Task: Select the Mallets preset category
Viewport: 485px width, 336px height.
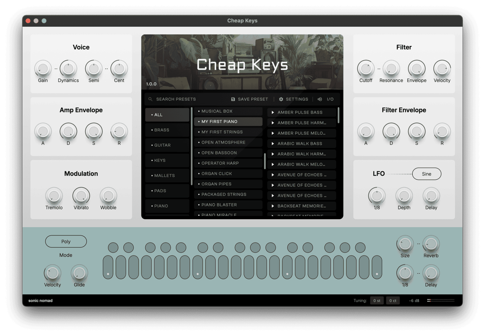Action: tap(167, 175)
